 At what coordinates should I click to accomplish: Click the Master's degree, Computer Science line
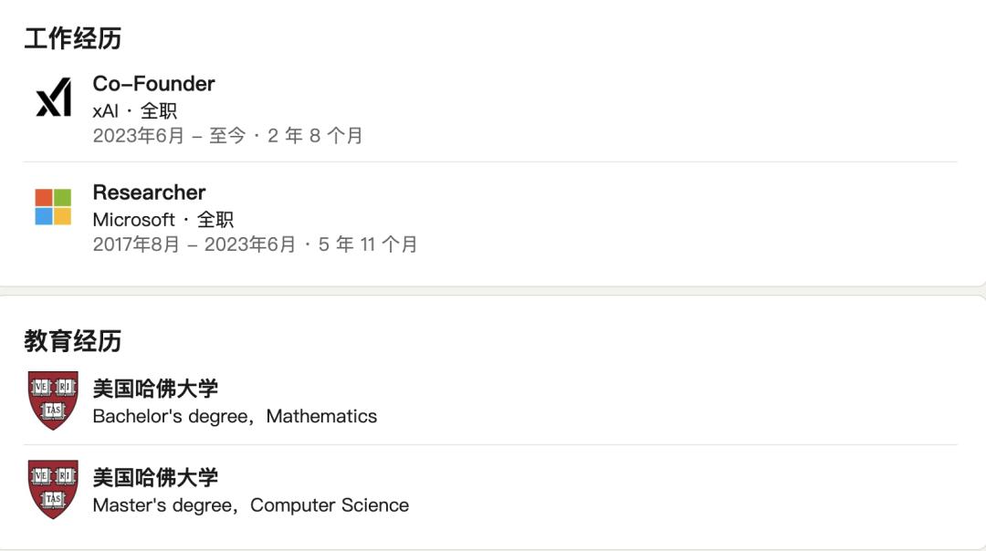click(x=250, y=505)
